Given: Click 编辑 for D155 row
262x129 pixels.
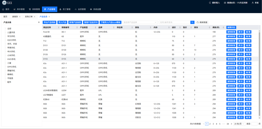Looking at the screenshot, I should (x=248, y=59).
